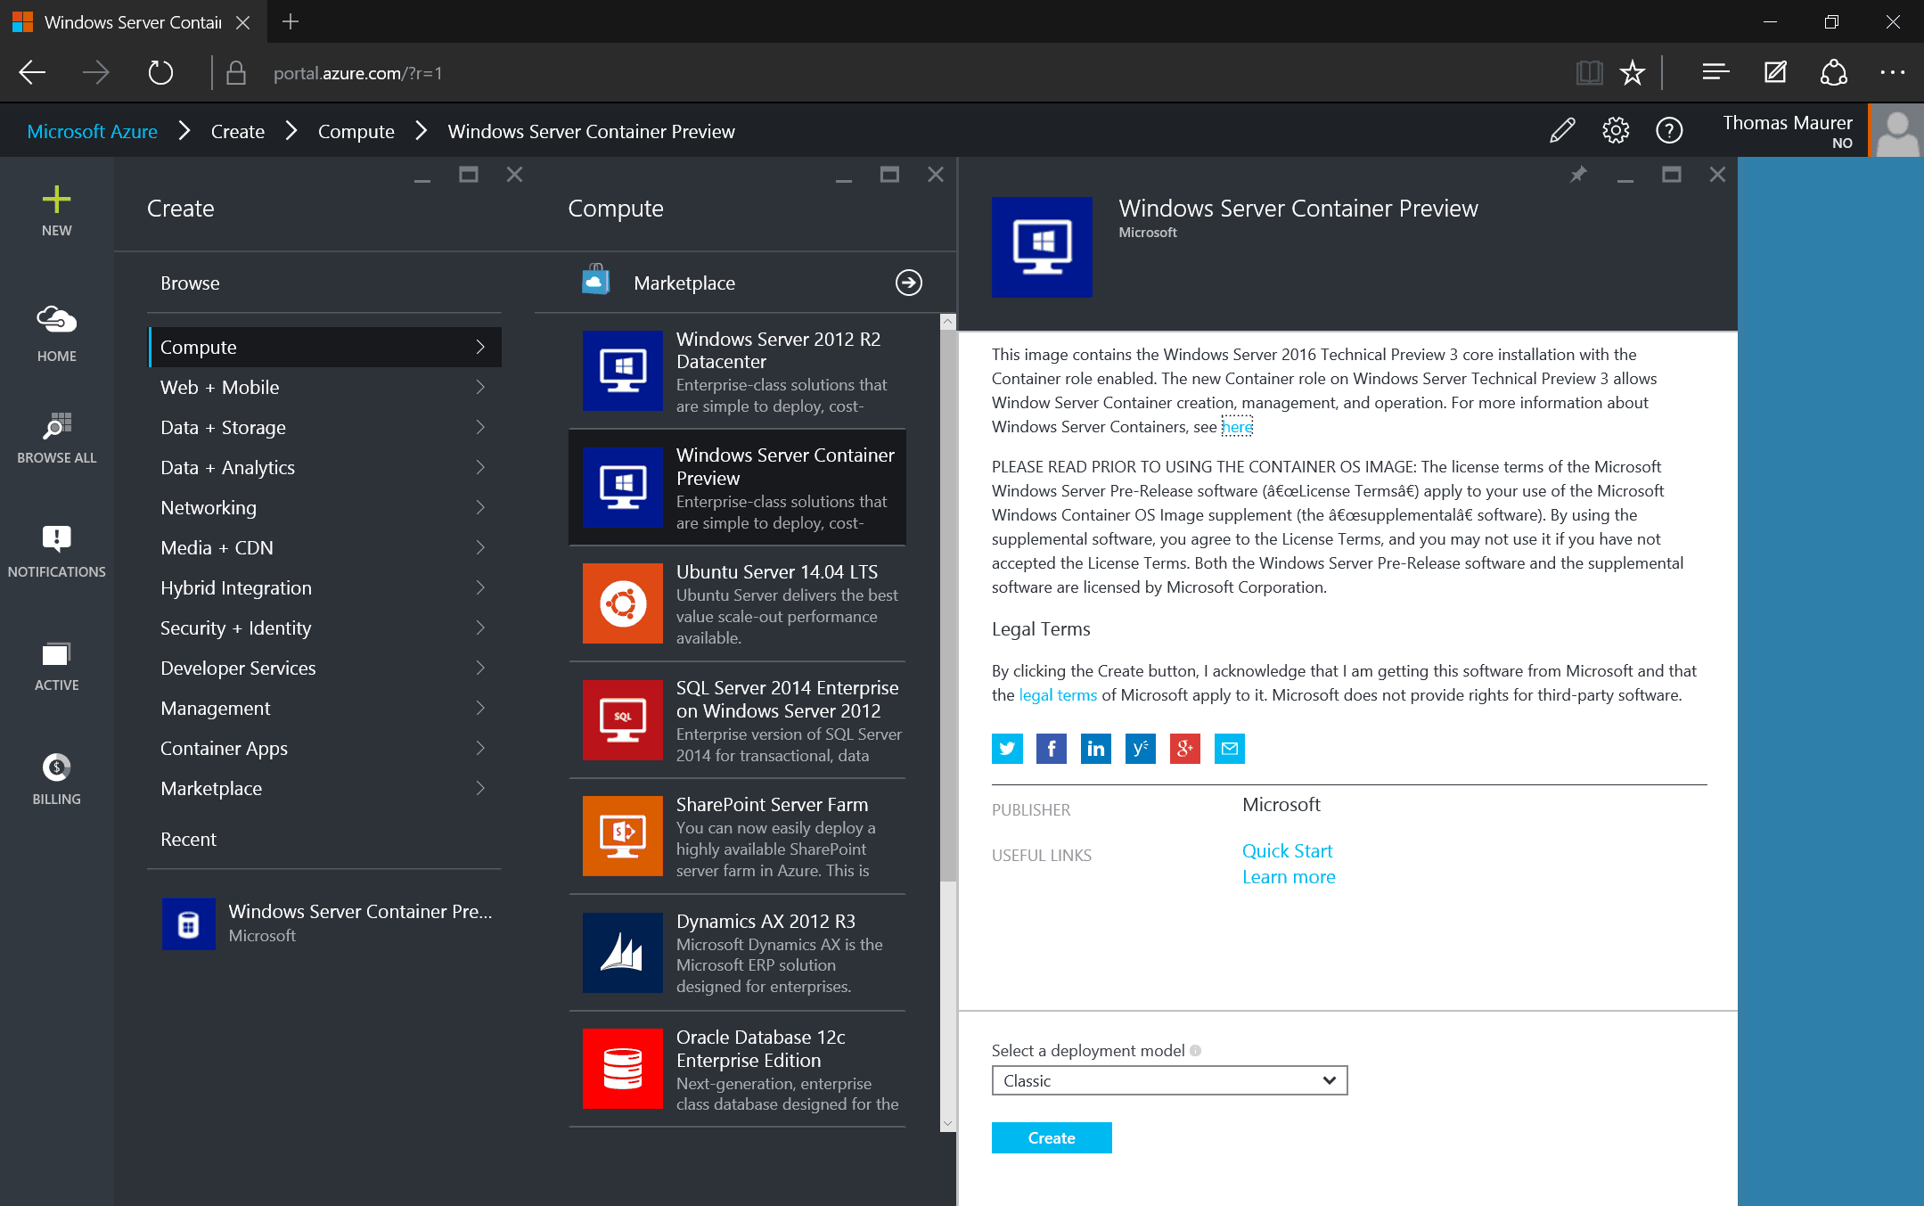Select Compute in the breadcrumb
The image size is (1924, 1206).
356,131
